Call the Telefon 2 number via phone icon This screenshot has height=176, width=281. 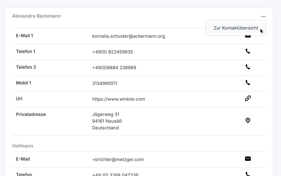[x=248, y=67]
